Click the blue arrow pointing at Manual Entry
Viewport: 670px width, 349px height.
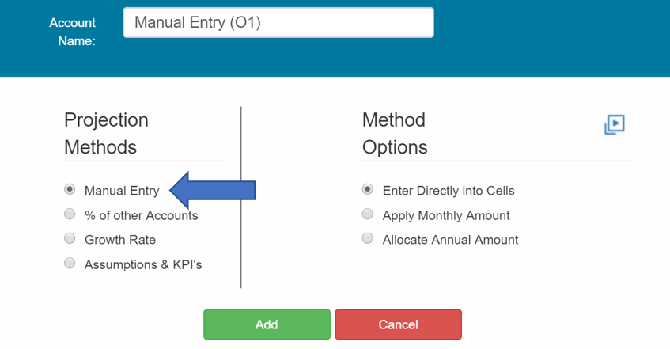pyautogui.click(x=212, y=190)
